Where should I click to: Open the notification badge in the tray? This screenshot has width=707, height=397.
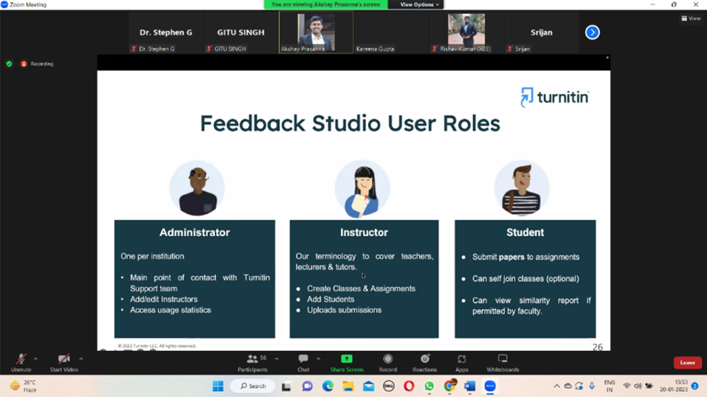pos(695,386)
